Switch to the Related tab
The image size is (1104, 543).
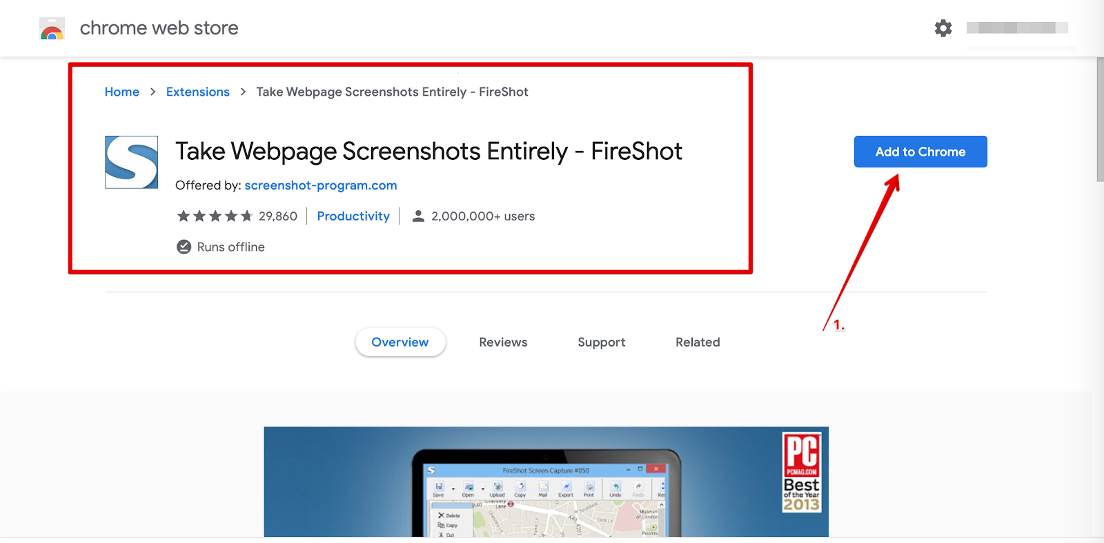tap(698, 342)
